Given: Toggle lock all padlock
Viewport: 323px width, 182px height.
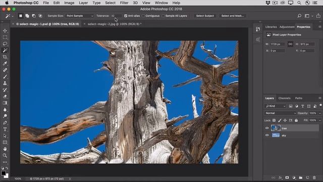Looking at the screenshot, I should [x=296, y=120].
